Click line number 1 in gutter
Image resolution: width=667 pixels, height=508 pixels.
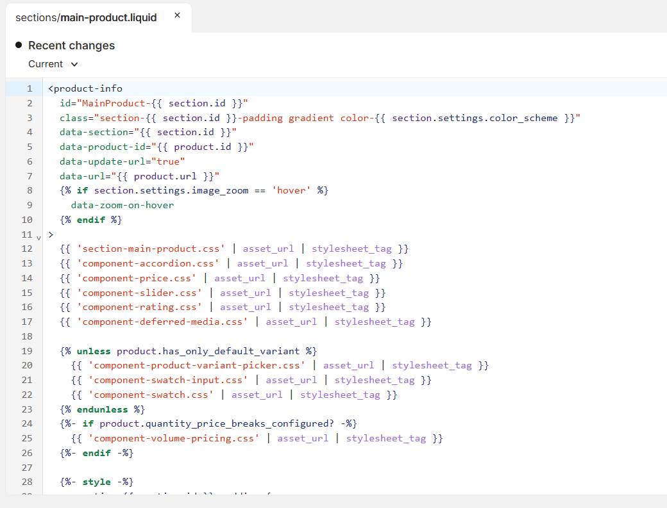click(x=30, y=88)
